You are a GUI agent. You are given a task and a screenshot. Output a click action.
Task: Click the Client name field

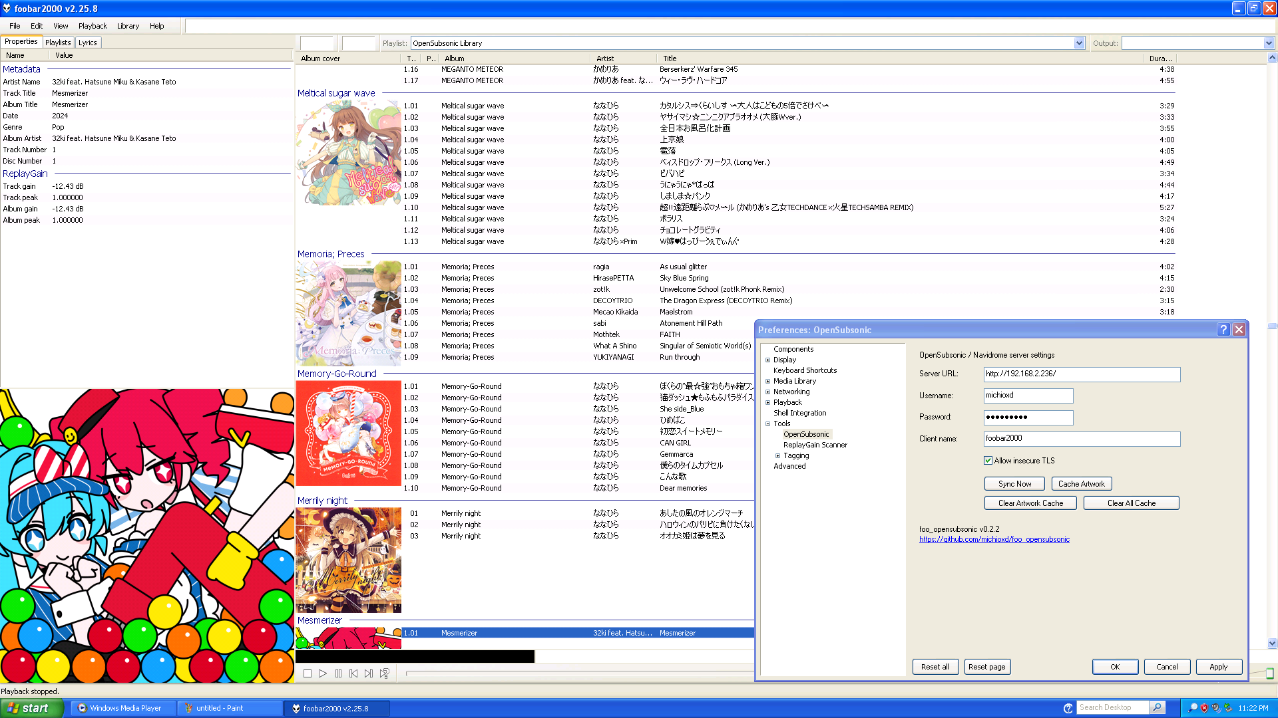point(1082,439)
